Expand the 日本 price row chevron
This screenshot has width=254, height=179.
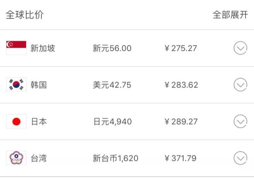pos(240,122)
